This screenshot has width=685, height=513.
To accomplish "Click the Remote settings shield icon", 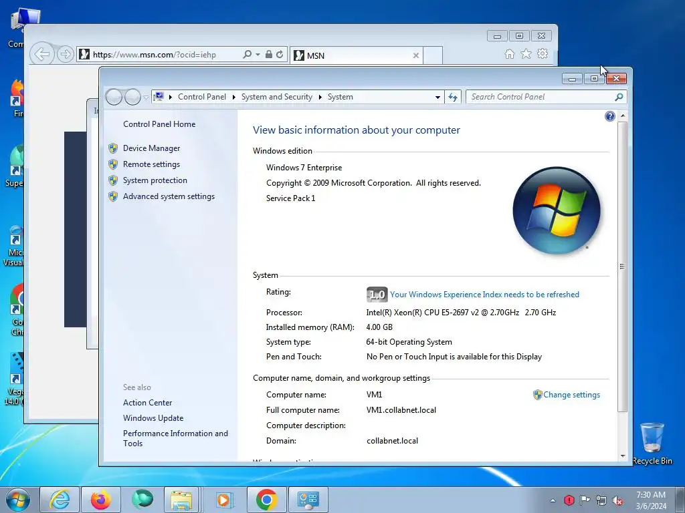I will (113, 164).
